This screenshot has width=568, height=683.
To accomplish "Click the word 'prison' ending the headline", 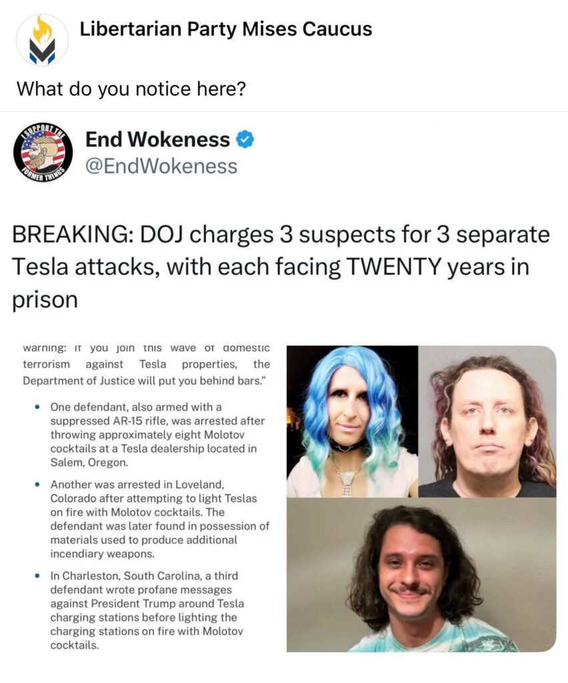I will coord(45,301).
